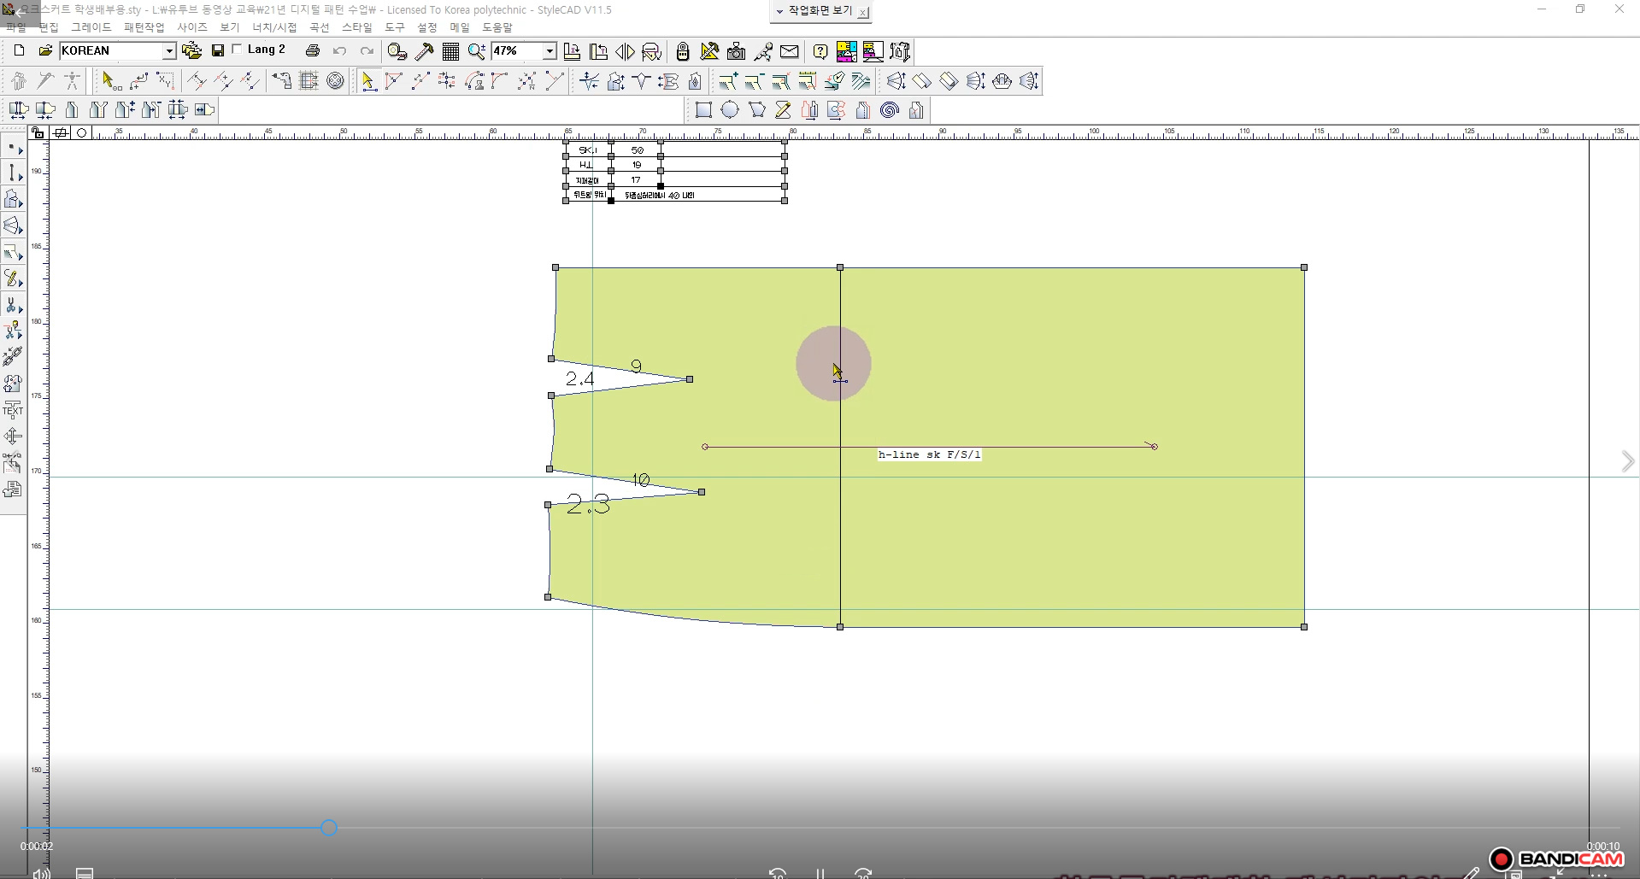Click the back arrow at top left
Viewport: 1640px width, 879px height.
click(x=20, y=12)
